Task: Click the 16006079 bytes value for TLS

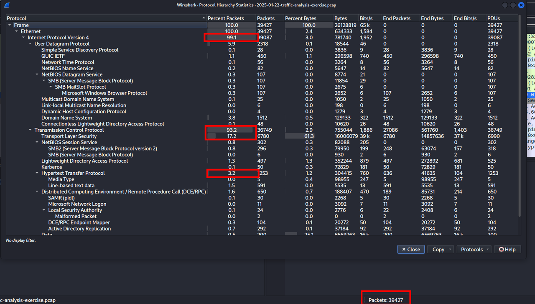Action: click(x=346, y=136)
